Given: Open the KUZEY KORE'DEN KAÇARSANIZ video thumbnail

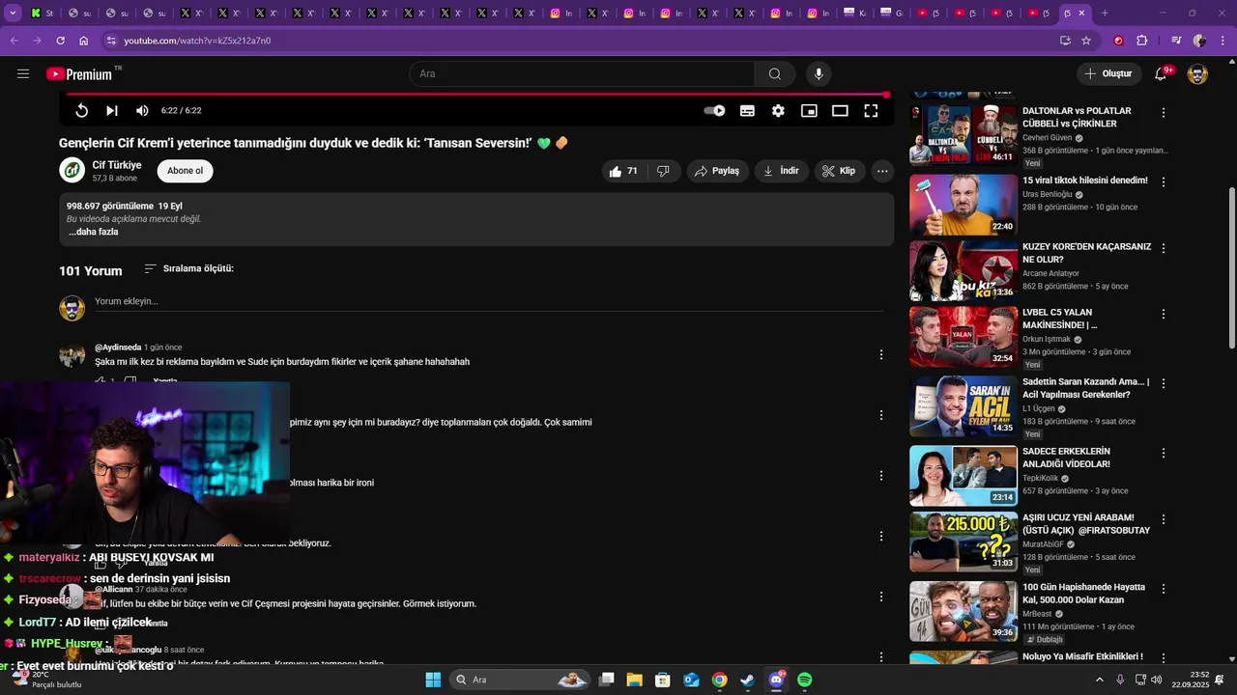Looking at the screenshot, I should point(964,270).
